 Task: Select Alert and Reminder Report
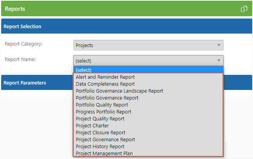[148, 77]
